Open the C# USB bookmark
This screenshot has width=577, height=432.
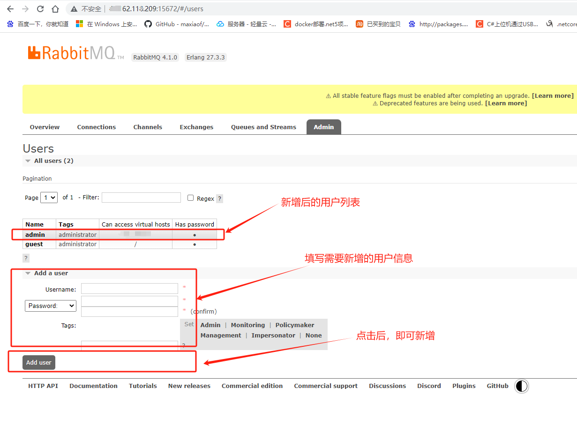click(507, 24)
